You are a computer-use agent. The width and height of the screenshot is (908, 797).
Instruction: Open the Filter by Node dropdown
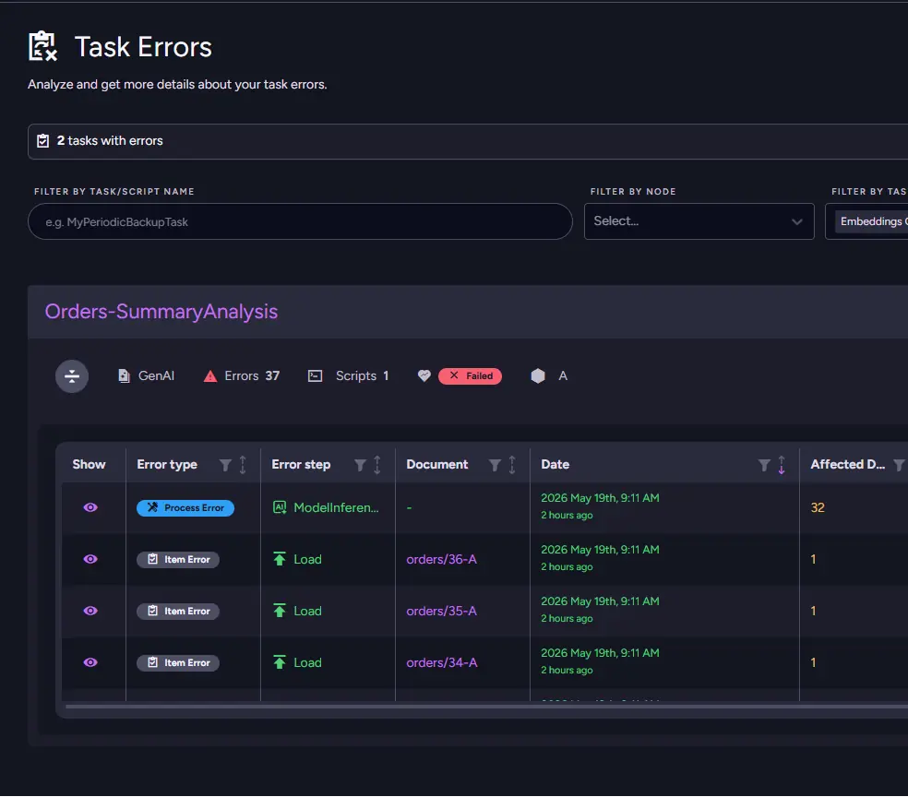tap(699, 221)
